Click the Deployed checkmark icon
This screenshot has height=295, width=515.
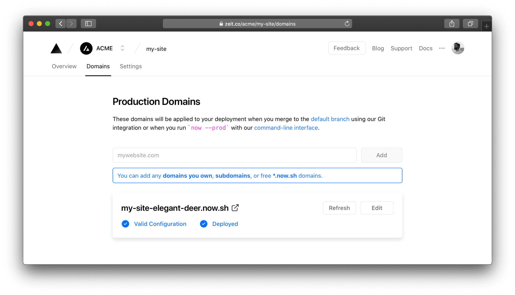204,224
